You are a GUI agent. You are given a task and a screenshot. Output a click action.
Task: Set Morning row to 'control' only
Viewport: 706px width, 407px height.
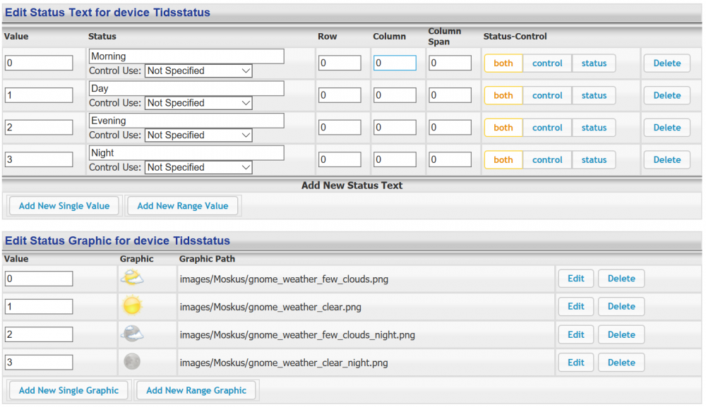pos(547,63)
